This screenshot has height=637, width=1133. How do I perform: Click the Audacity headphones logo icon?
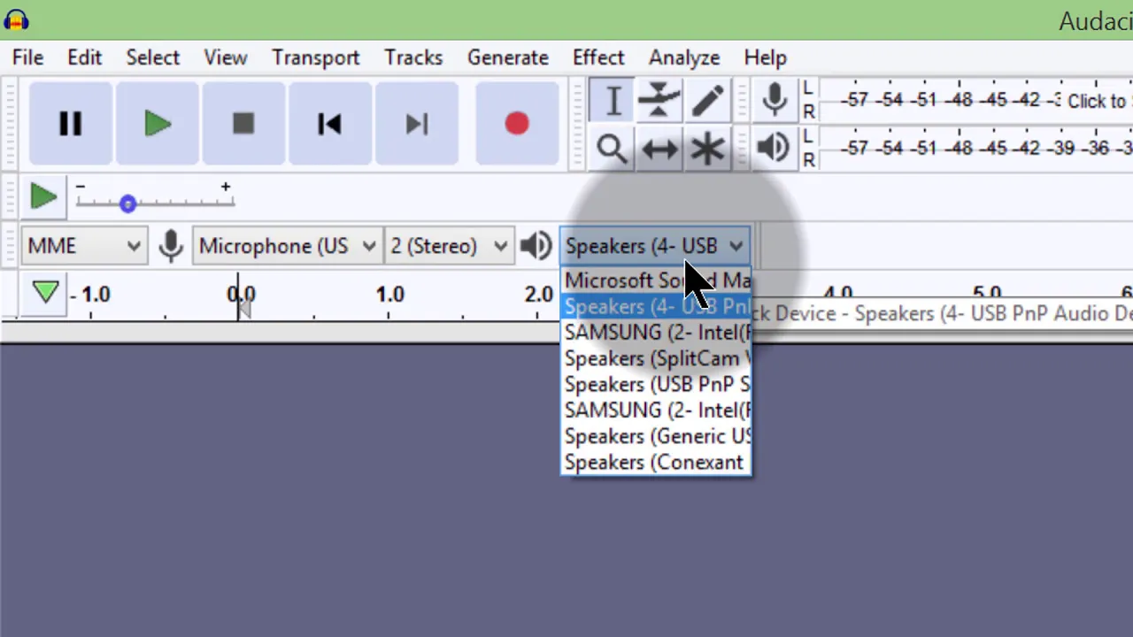pyautogui.click(x=16, y=19)
